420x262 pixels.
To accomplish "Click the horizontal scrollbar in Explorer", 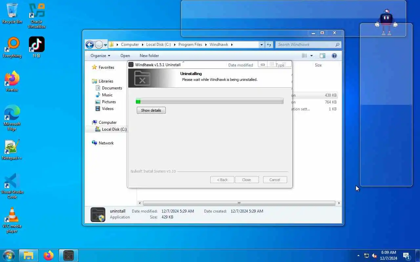I will [239, 203].
